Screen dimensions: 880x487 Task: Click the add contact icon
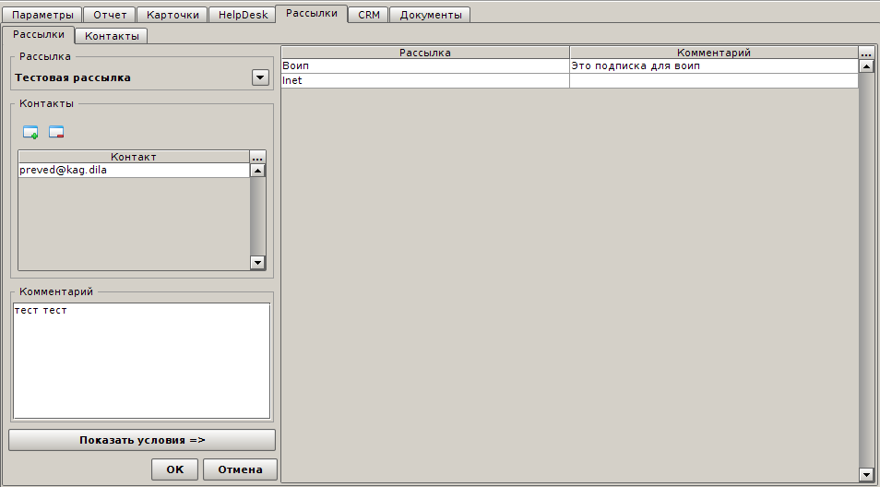(30, 132)
